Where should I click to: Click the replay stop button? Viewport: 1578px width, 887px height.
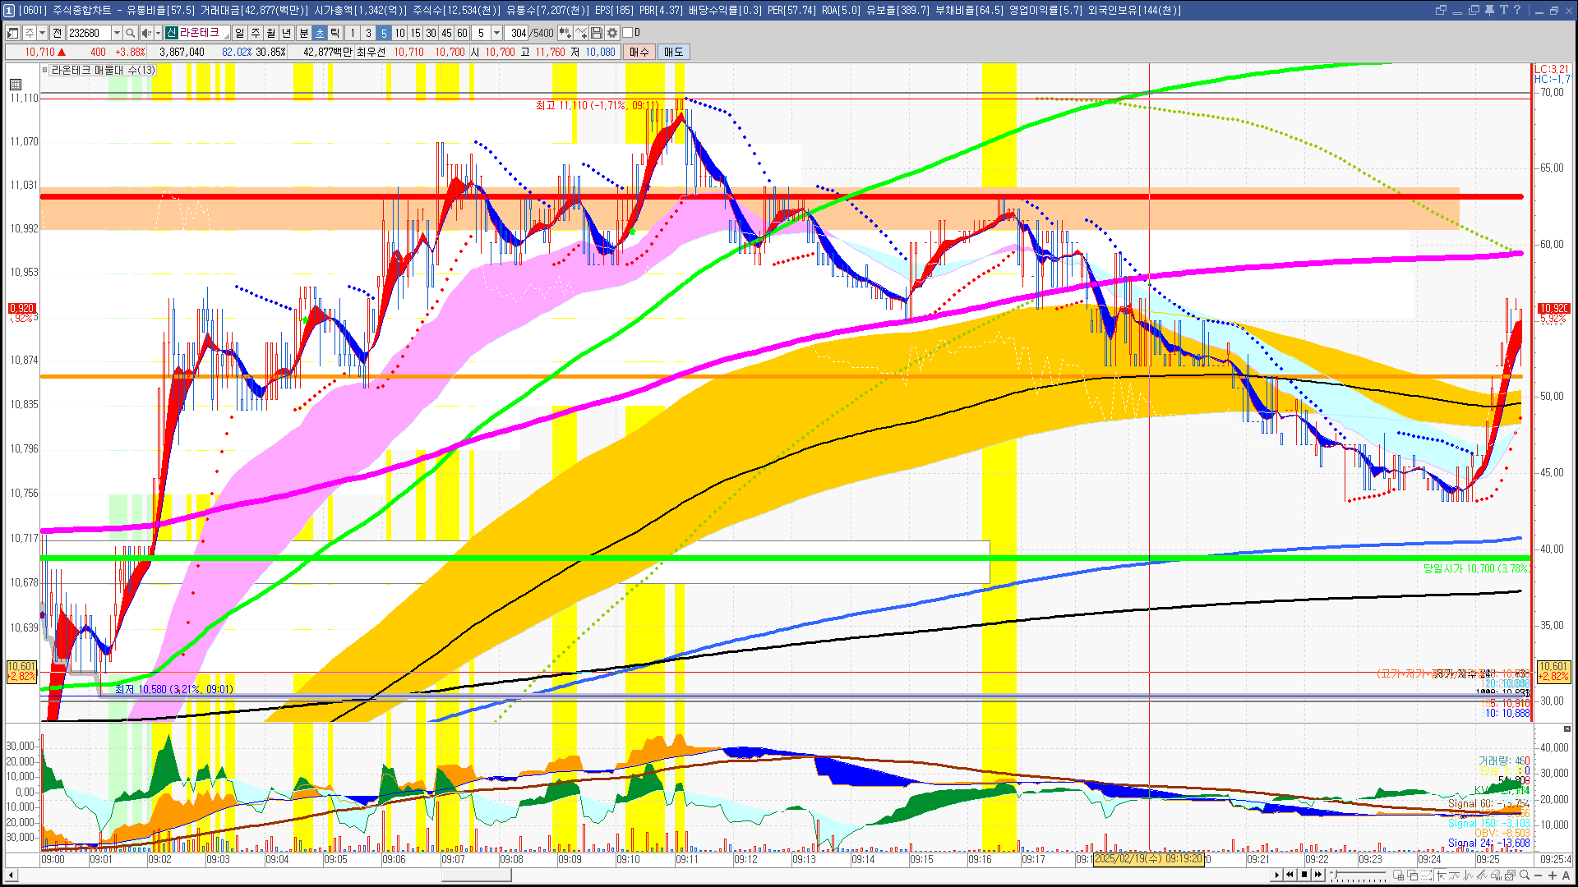pyautogui.click(x=1303, y=875)
